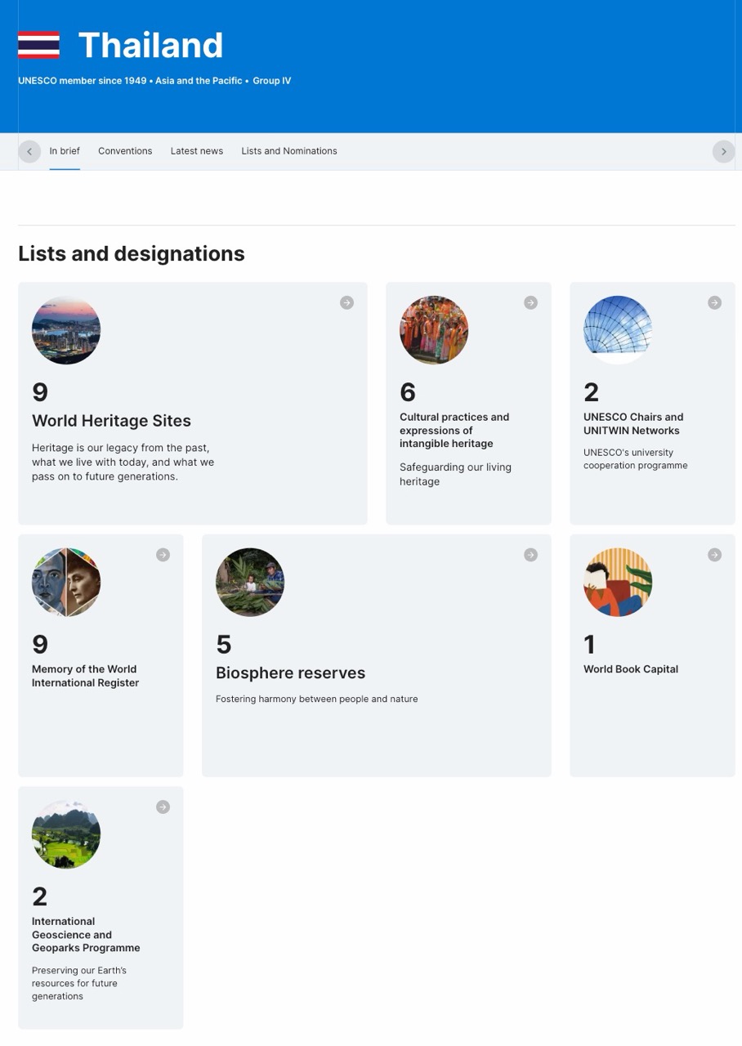Click "Preserving our Earth's resources" description
The image size is (742, 1046).
click(x=79, y=983)
